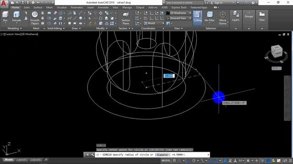Expand the Modeling panel

(15, 28)
